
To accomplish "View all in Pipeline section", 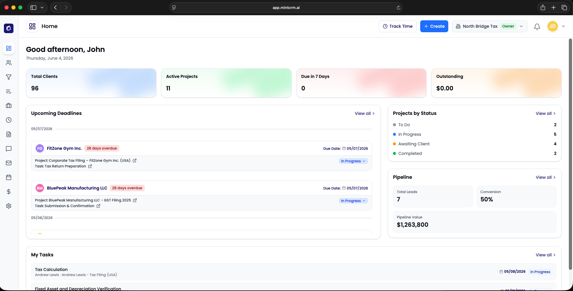I will tap(546, 177).
